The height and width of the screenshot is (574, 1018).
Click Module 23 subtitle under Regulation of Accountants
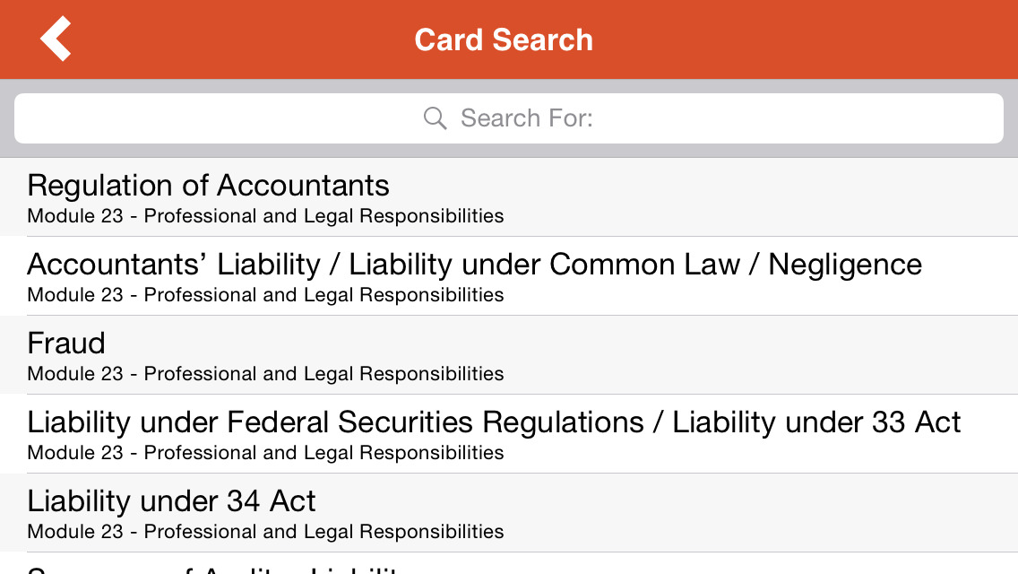265,216
